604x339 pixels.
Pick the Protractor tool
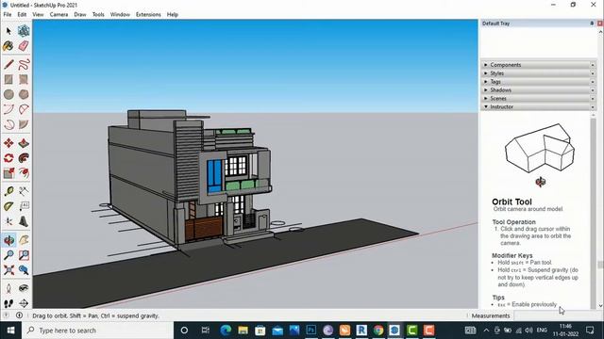coord(8,206)
